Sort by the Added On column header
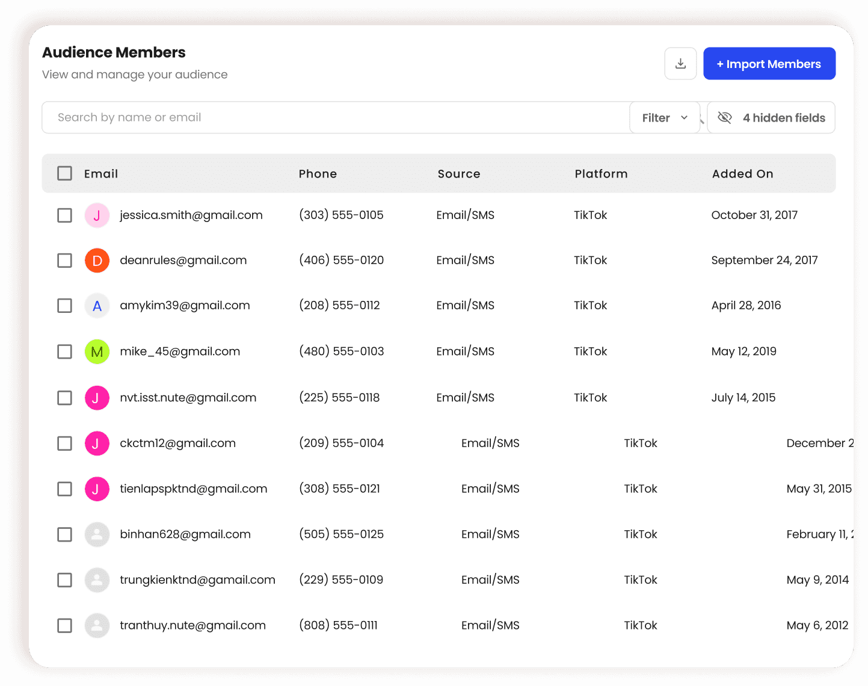The image size is (868, 686). coord(742,174)
